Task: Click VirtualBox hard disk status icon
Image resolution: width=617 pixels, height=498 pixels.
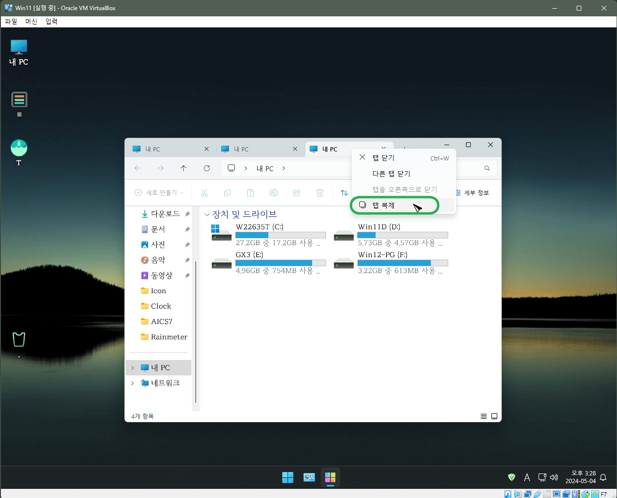Action: pyautogui.click(x=508, y=494)
